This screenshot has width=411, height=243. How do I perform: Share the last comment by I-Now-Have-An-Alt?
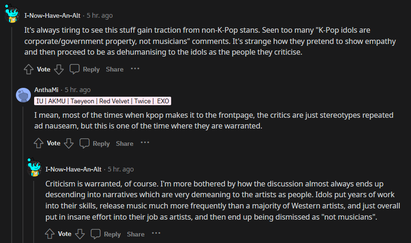click(136, 234)
